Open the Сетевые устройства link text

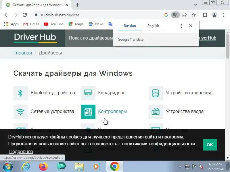(x=52, y=112)
